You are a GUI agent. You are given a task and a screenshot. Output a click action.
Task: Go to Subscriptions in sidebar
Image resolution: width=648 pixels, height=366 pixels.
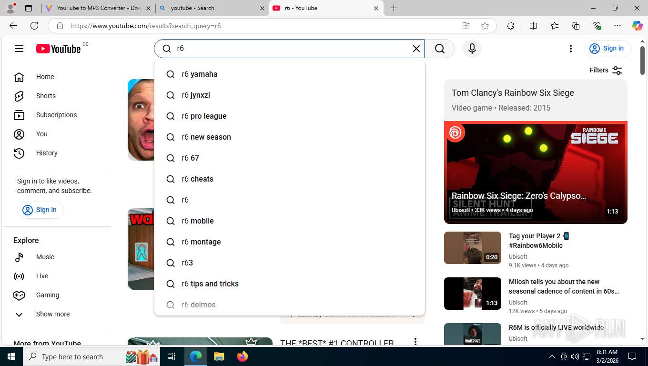56,115
